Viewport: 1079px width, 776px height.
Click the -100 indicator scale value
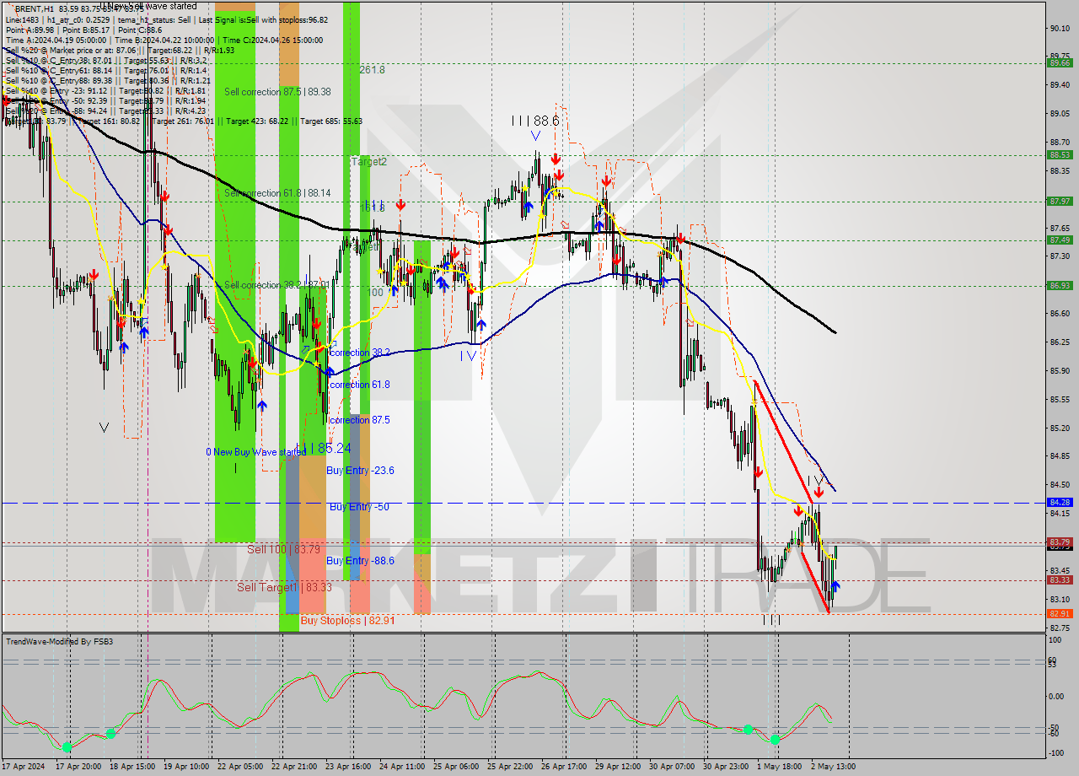click(1058, 752)
